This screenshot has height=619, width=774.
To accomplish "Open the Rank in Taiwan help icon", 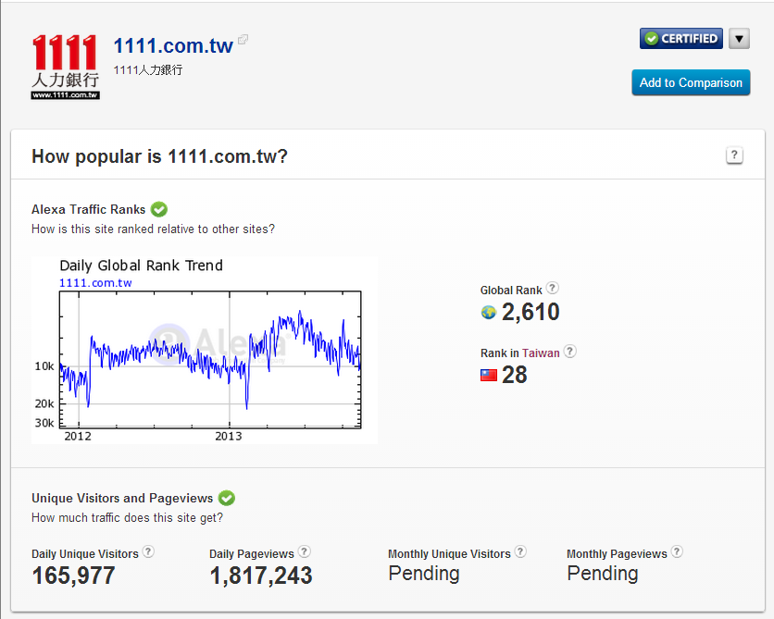I will click(569, 352).
